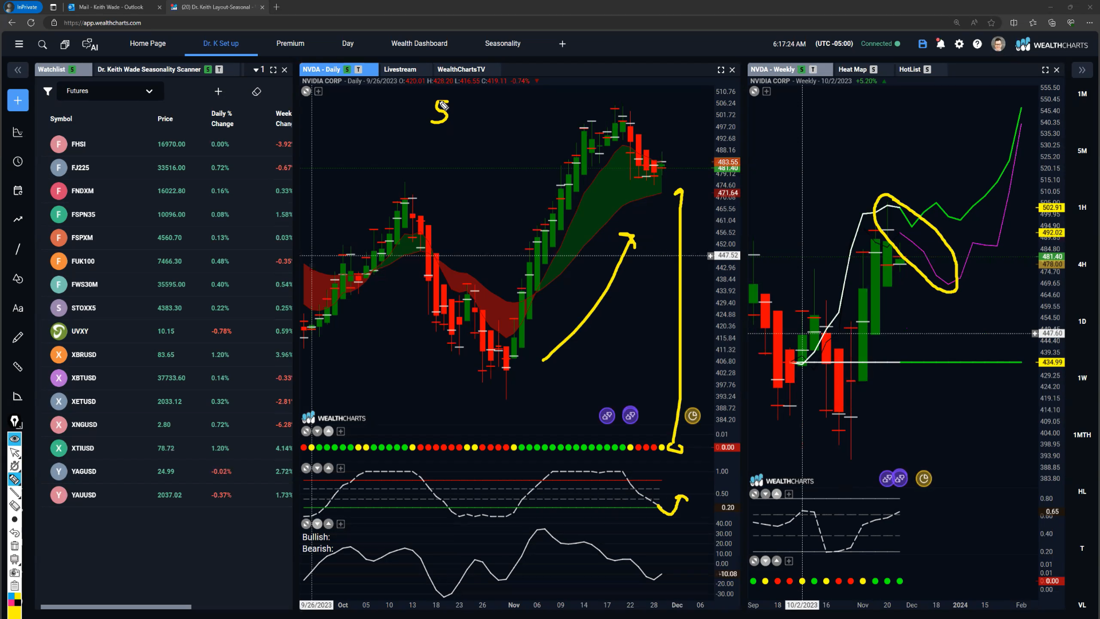Select the Aa text tool
1100x619 pixels.
pyautogui.click(x=18, y=308)
